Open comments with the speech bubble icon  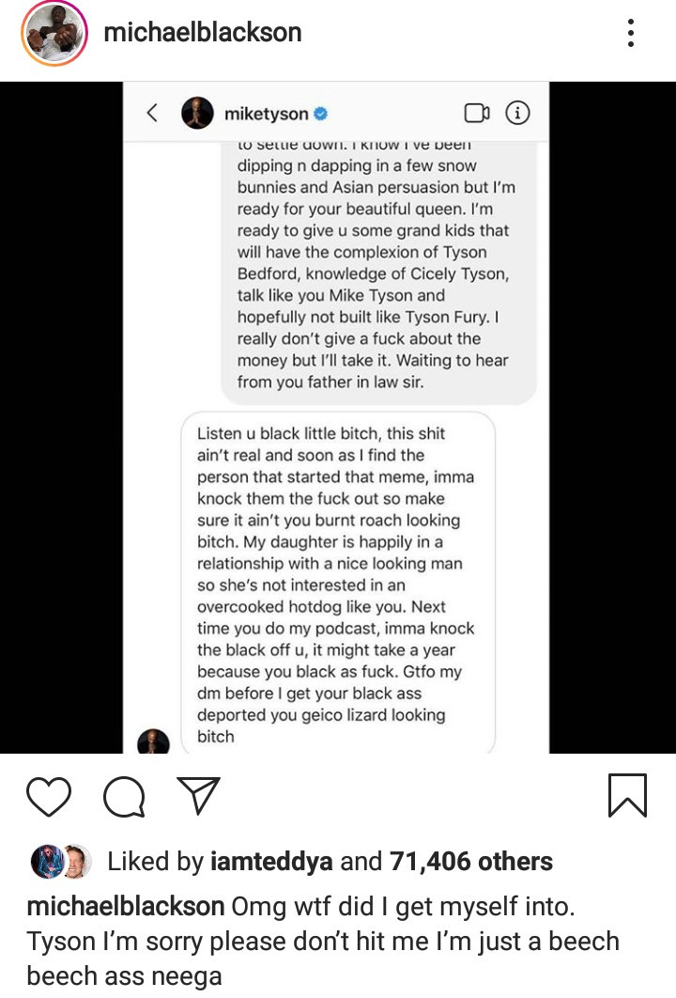coord(121,799)
